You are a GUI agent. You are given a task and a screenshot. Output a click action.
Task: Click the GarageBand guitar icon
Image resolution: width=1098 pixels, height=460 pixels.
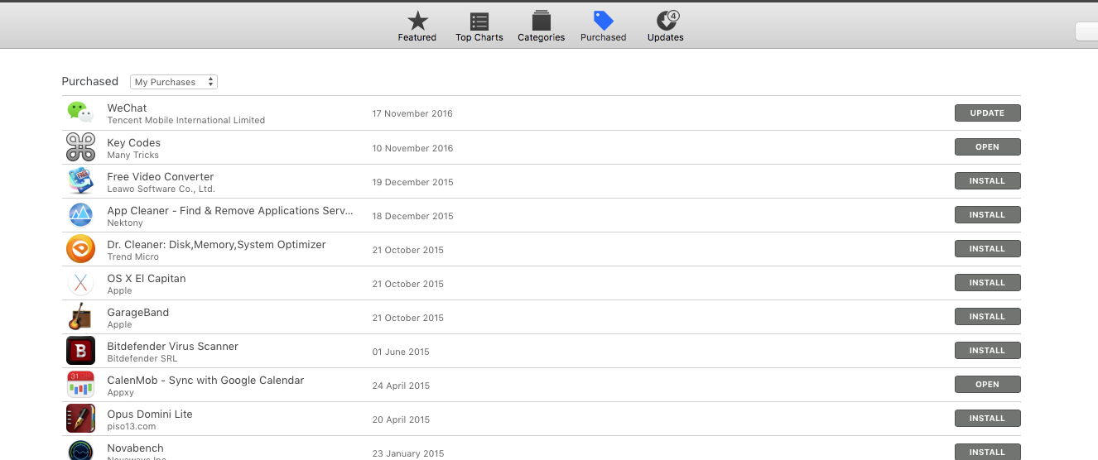tap(80, 317)
